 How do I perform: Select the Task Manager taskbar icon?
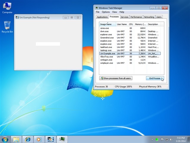62,139
